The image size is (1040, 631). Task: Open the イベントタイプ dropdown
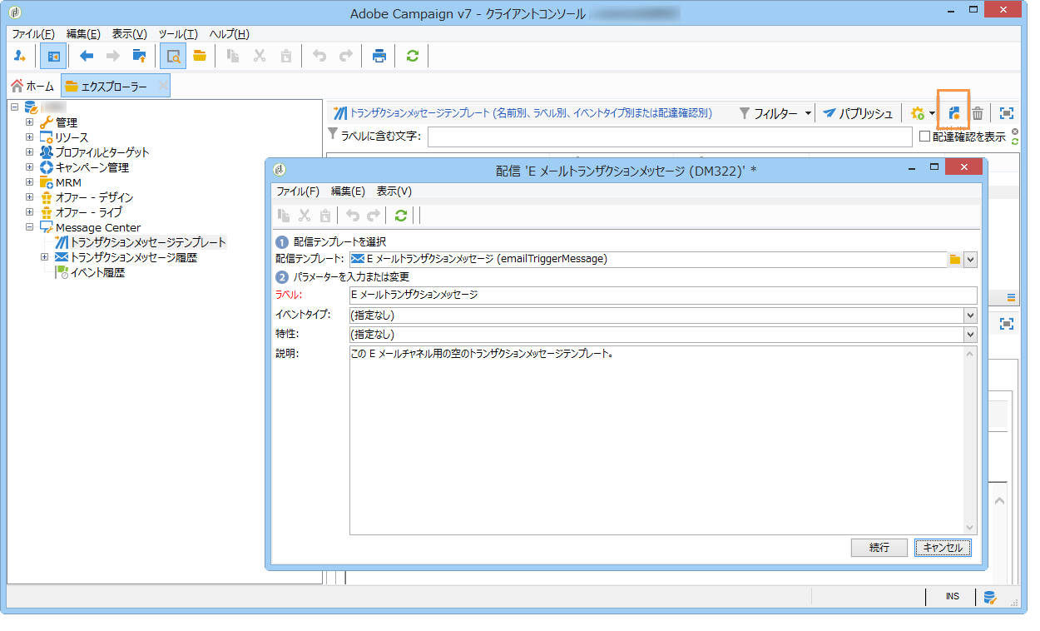[x=970, y=315]
